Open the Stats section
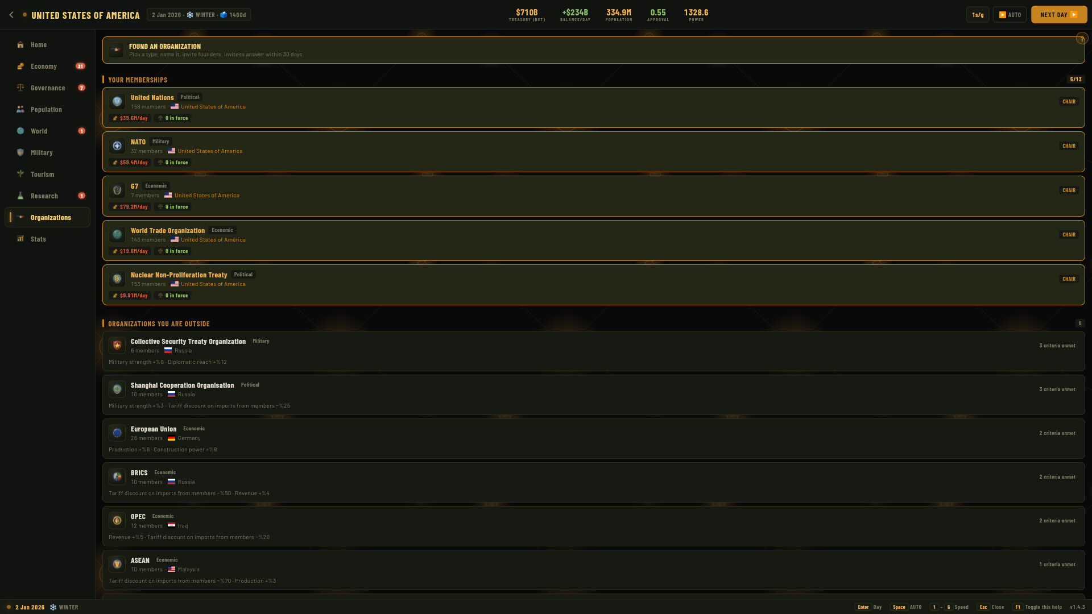The width and height of the screenshot is (1092, 614). tap(48, 239)
